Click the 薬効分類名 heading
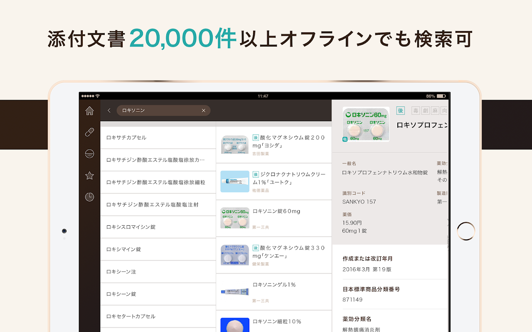532x332 pixels. click(x=357, y=319)
